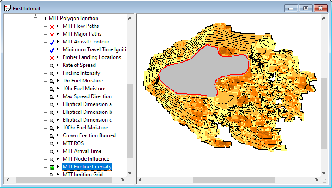Click tree panel vertical scrollbar thumb
This screenshot has width=332, height=188.
tap(130, 121)
